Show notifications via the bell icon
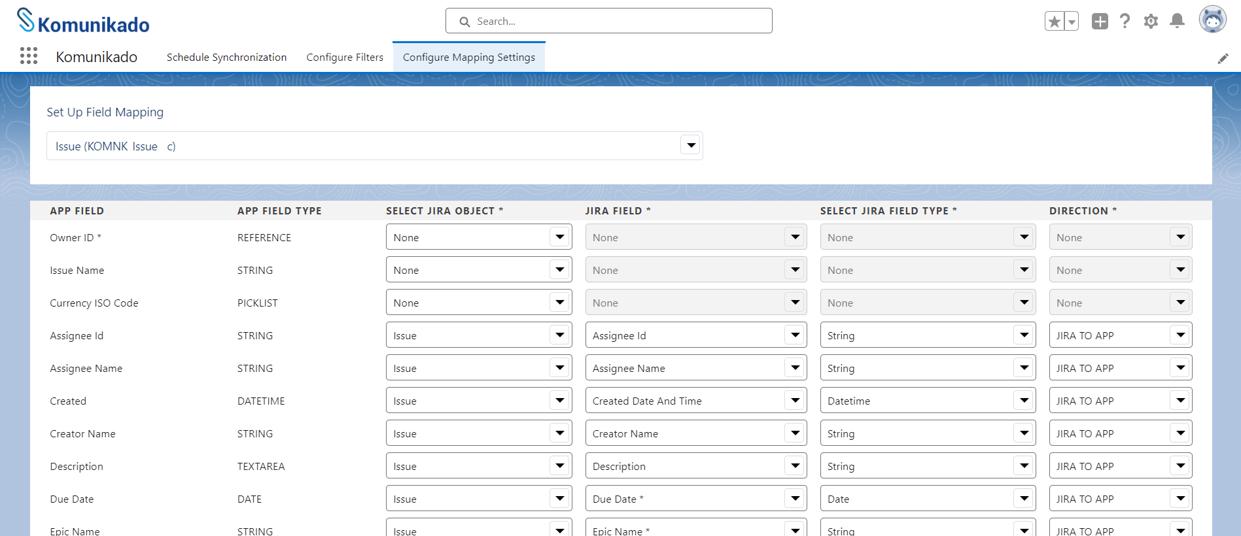1241x536 pixels. (x=1177, y=22)
